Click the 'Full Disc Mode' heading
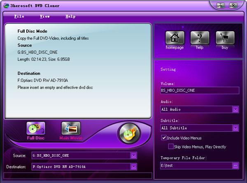 pyautogui.click(x=32, y=31)
